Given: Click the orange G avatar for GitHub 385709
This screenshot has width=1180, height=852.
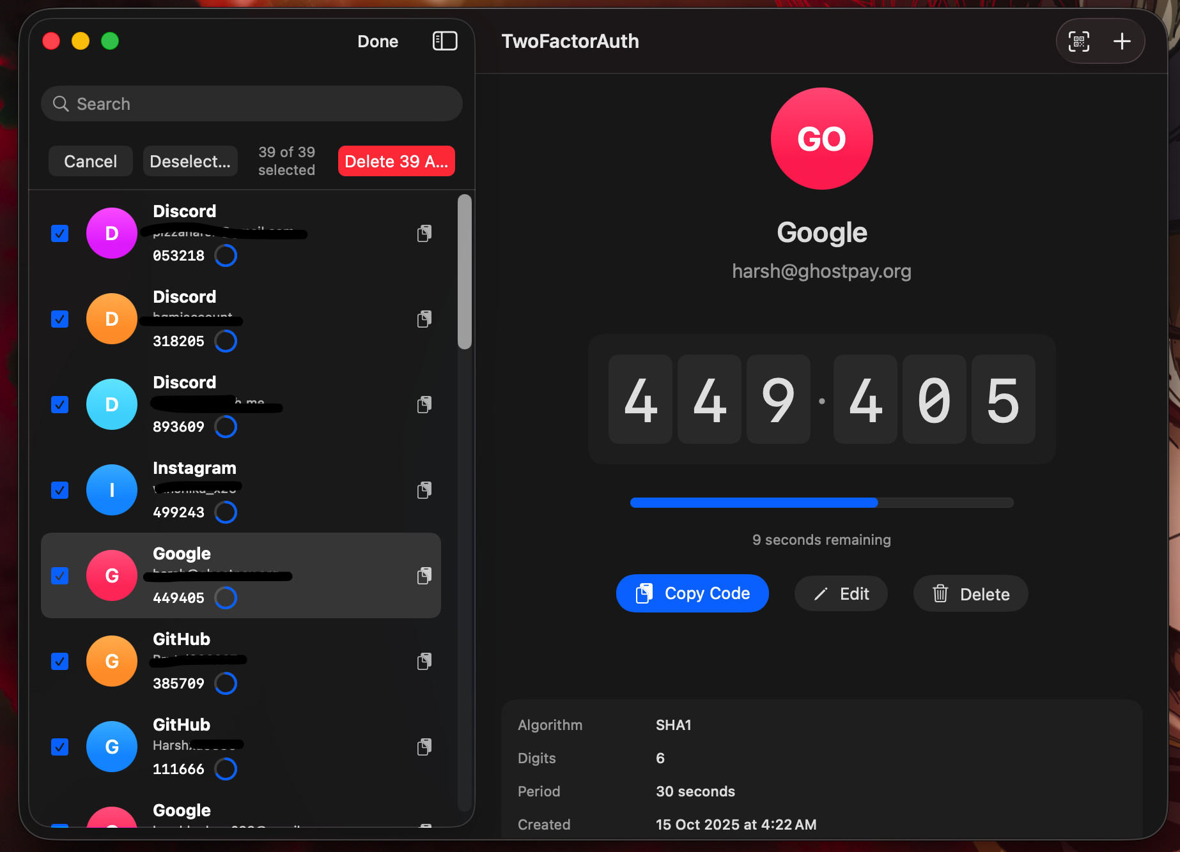Looking at the screenshot, I should pyautogui.click(x=112, y=661).
